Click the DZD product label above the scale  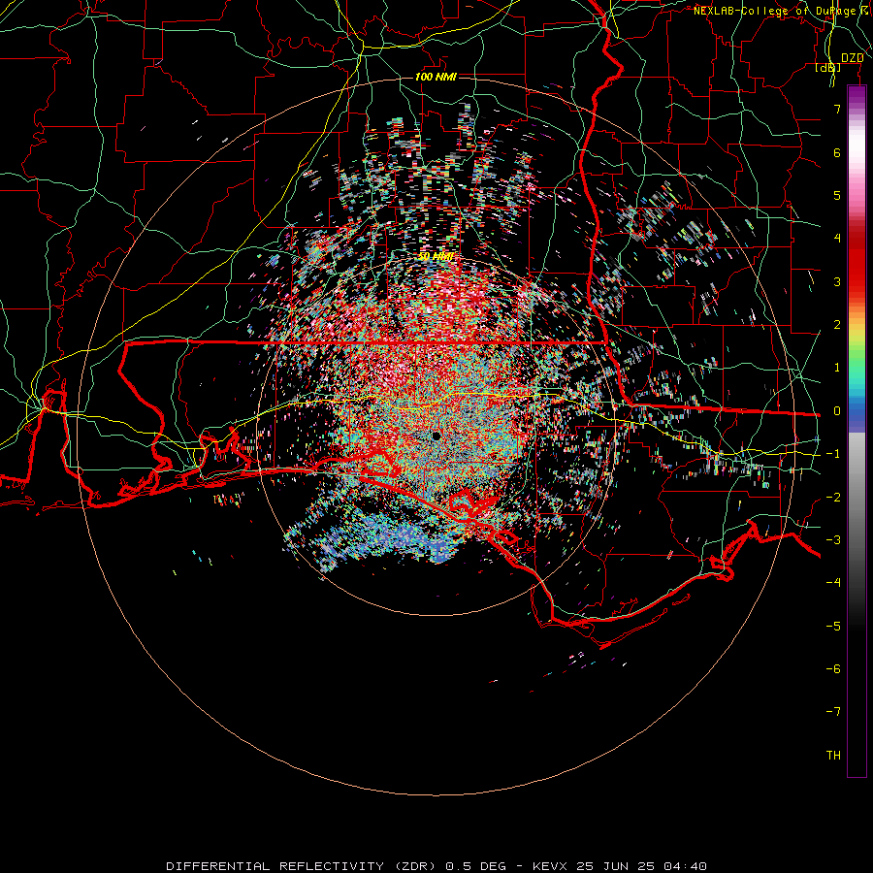point(853,58)
